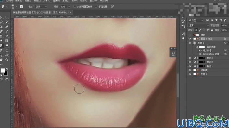
Task: Select the Pen tool
Action: (1, 50)
